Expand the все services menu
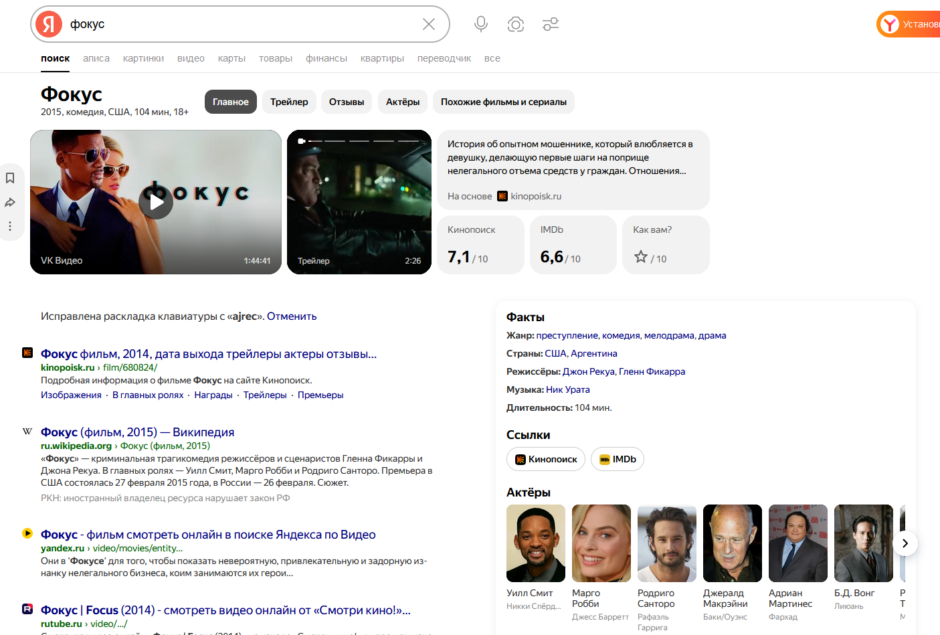The width and height of the screenshot is (940, 635). [x=492, y=58]
